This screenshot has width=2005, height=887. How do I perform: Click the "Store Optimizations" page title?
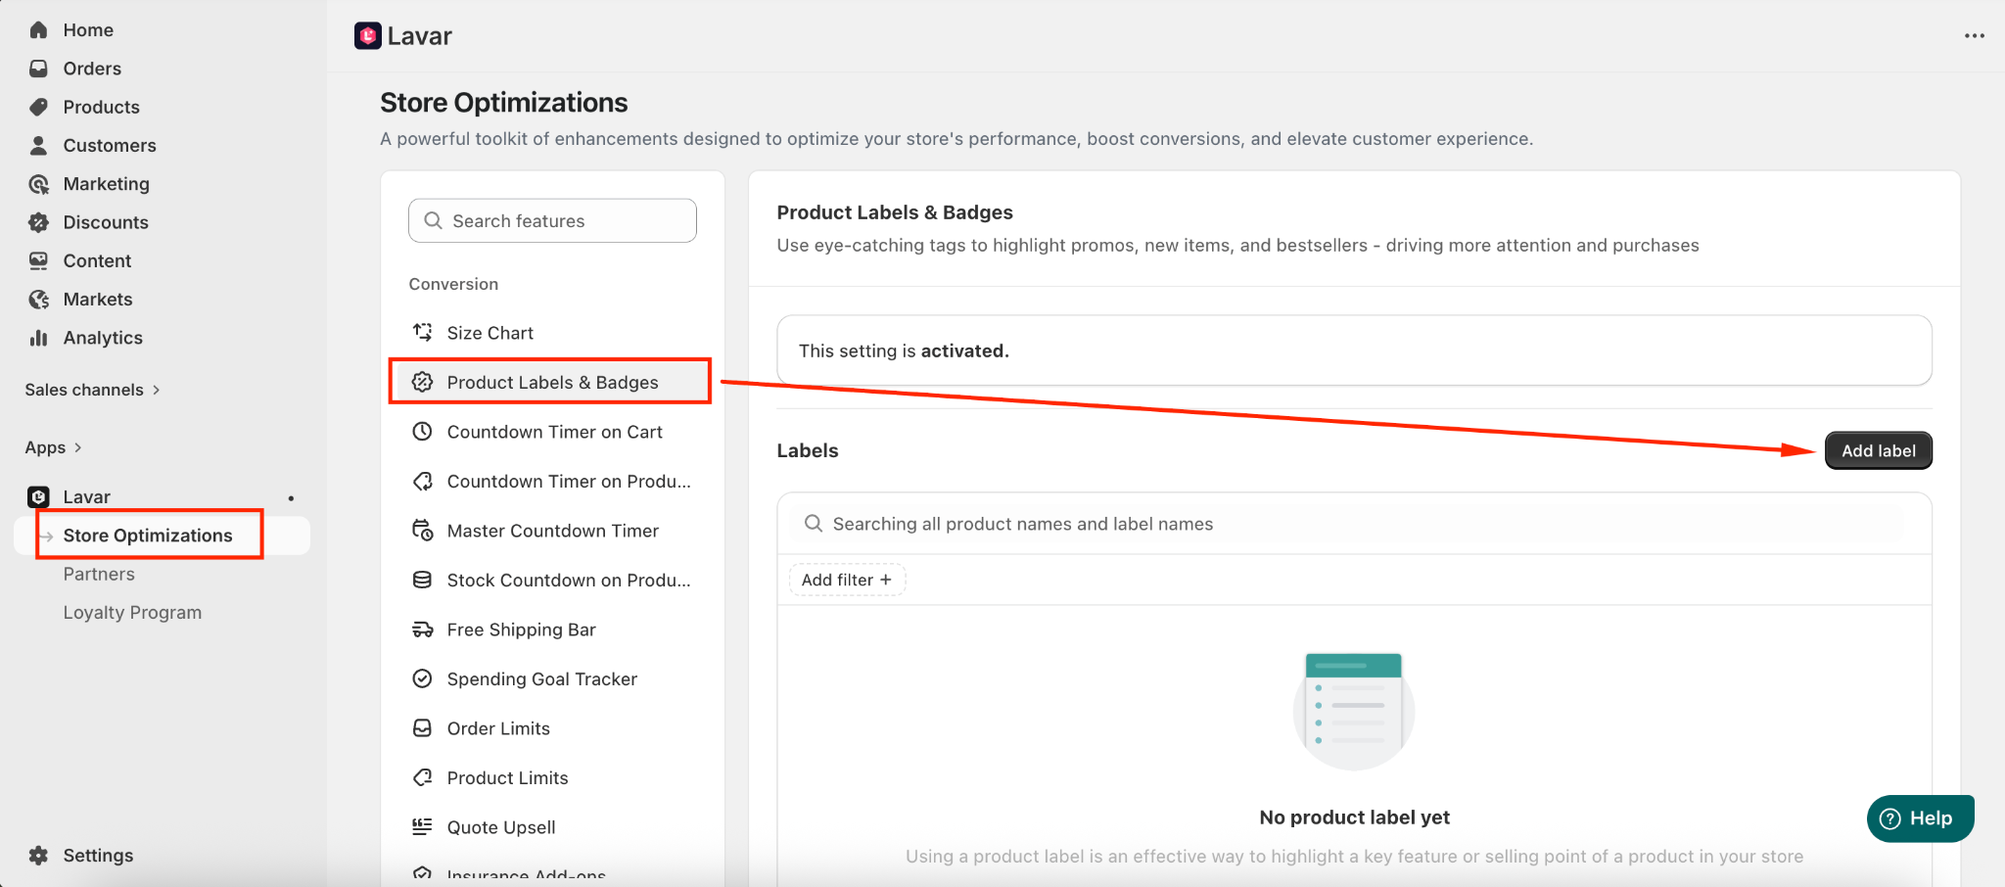[x=504, y=103]
